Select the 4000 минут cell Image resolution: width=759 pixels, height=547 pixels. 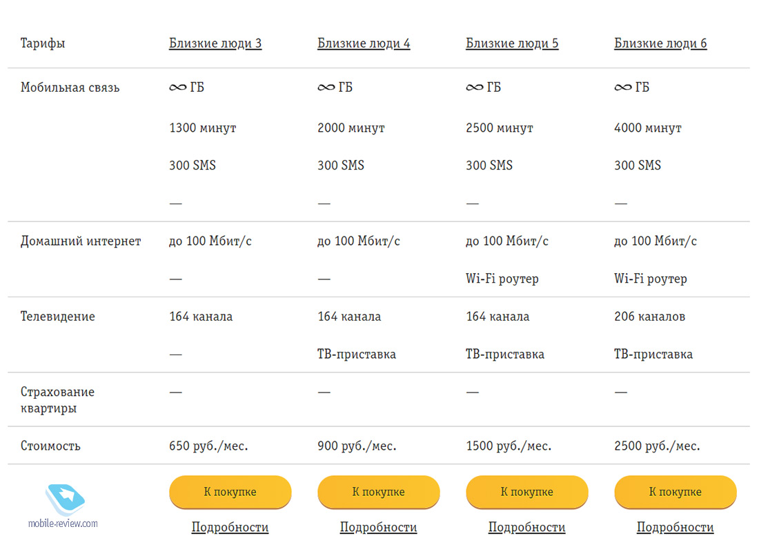coord(648,128)
